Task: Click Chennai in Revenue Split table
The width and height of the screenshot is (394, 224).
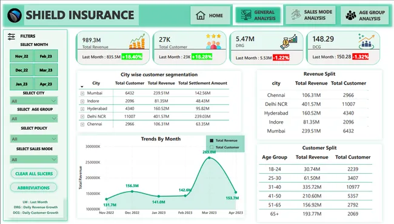Action: click(276, 95)
